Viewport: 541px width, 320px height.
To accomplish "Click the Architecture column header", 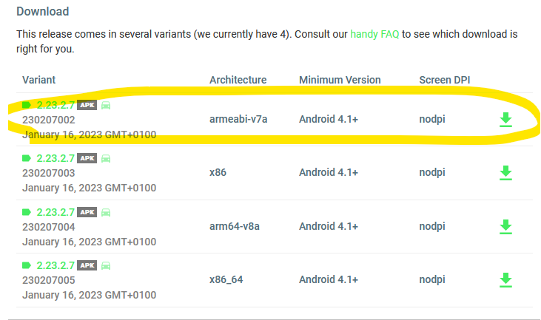I will tap(238, 80).
